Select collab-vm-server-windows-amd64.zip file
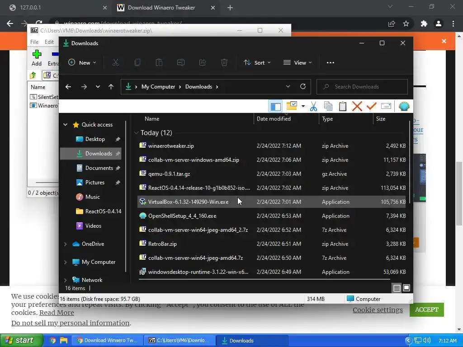This screenshot has height=347, width=463. [x=271, y=160]
